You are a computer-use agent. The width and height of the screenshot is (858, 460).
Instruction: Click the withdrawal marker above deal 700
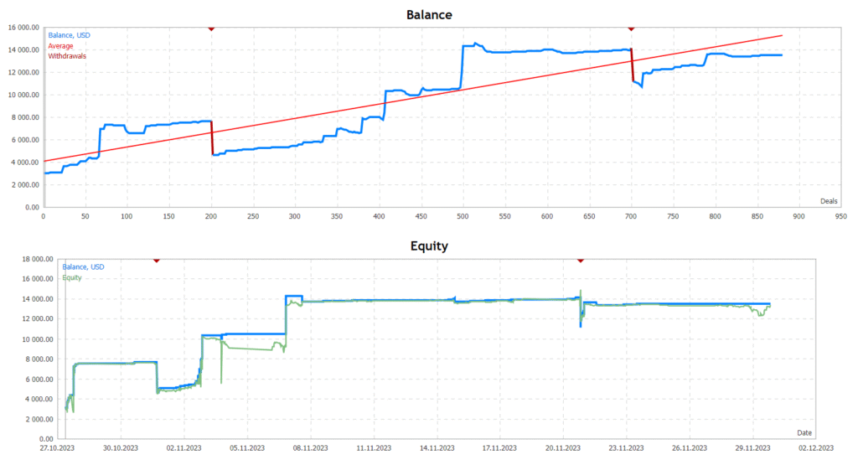[x=631, y=28]
